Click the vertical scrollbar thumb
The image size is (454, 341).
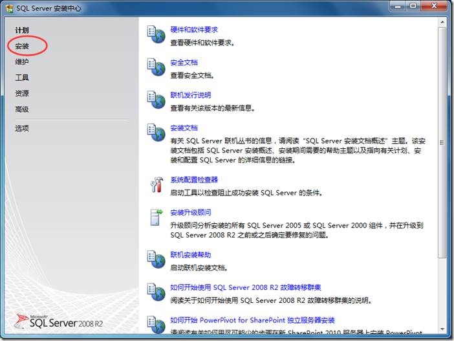coord(442,142)
